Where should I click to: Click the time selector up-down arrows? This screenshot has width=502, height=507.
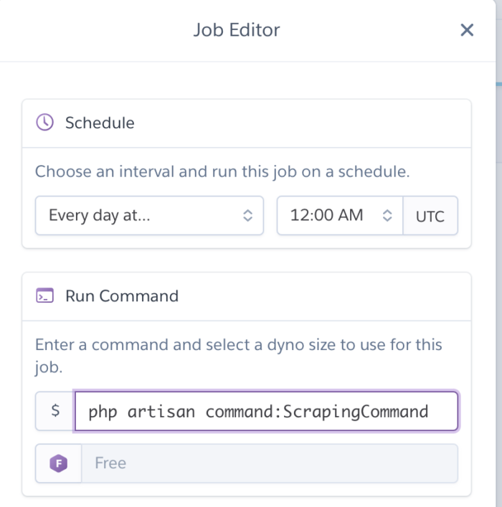coord(387,215)
